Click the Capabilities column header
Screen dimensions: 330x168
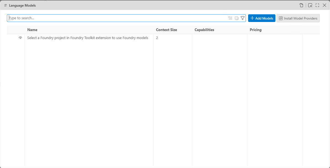pyautogui.click(x=204, y=30)
